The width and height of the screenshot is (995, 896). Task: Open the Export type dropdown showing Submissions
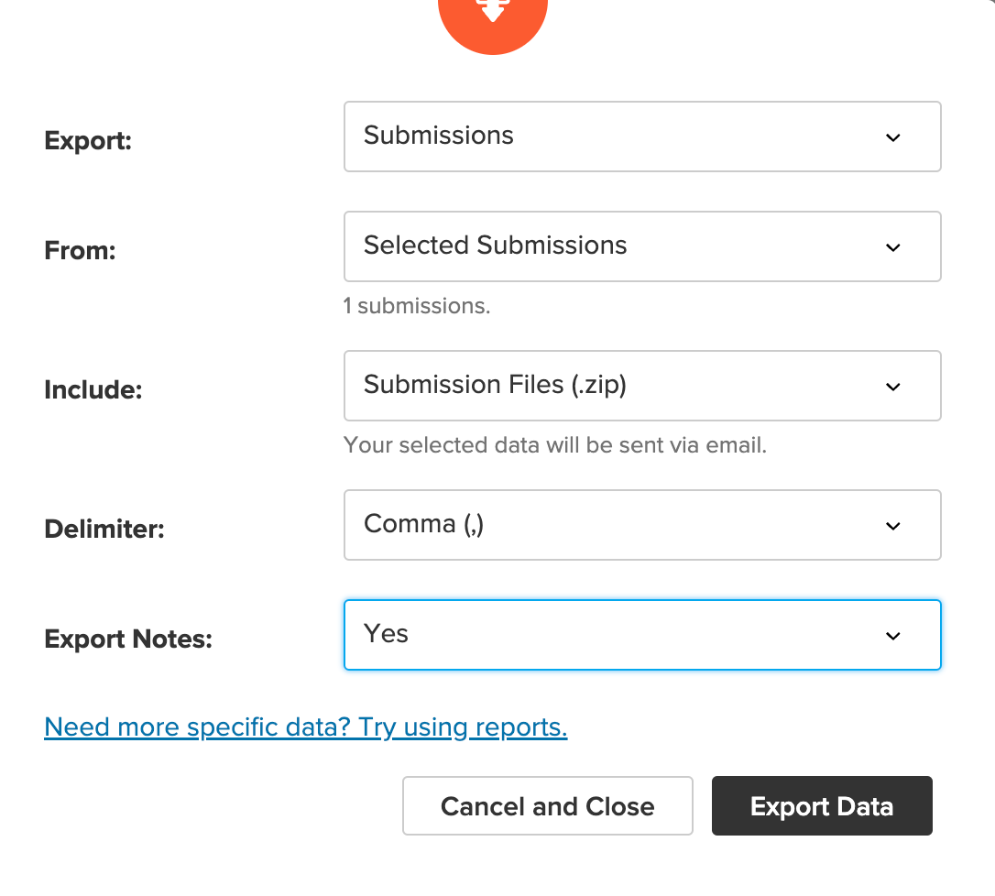click(x=642, y=137)
